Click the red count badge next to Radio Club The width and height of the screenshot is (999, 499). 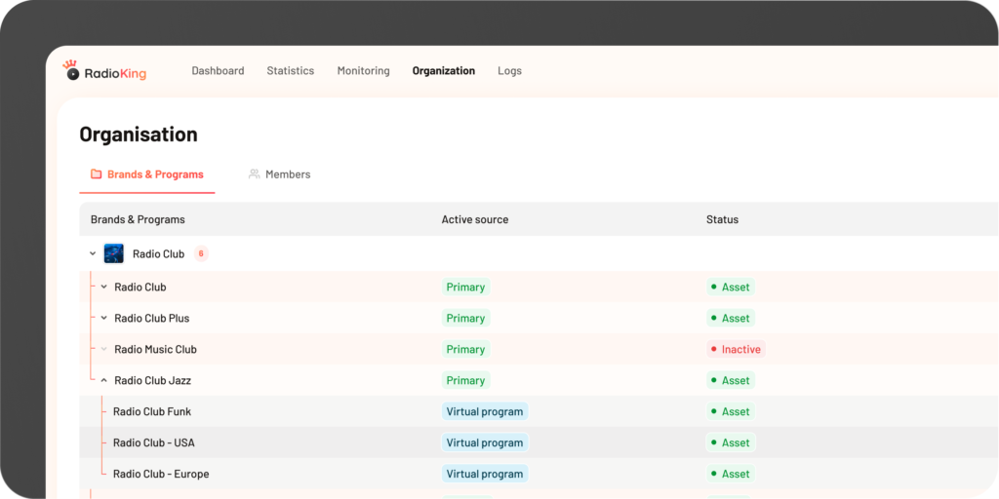[201, 254]
